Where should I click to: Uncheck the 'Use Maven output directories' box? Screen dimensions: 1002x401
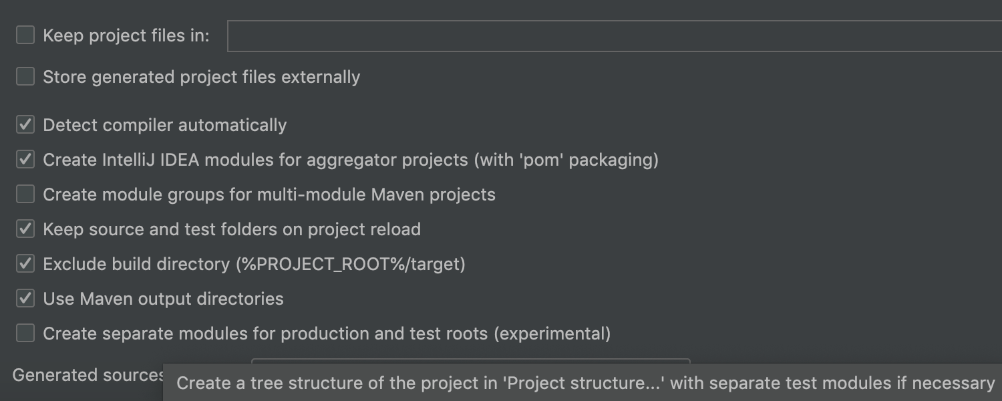tap(25, 299)
